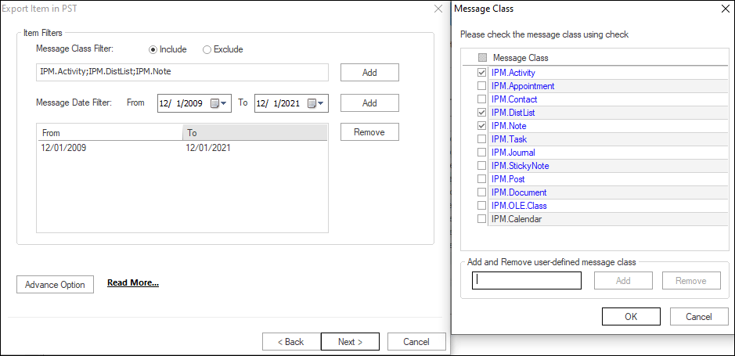This screenshot has height=356, width=735.
Task: Uncheck the IPM.Activity checkbox
Action: tap(482, 73)
